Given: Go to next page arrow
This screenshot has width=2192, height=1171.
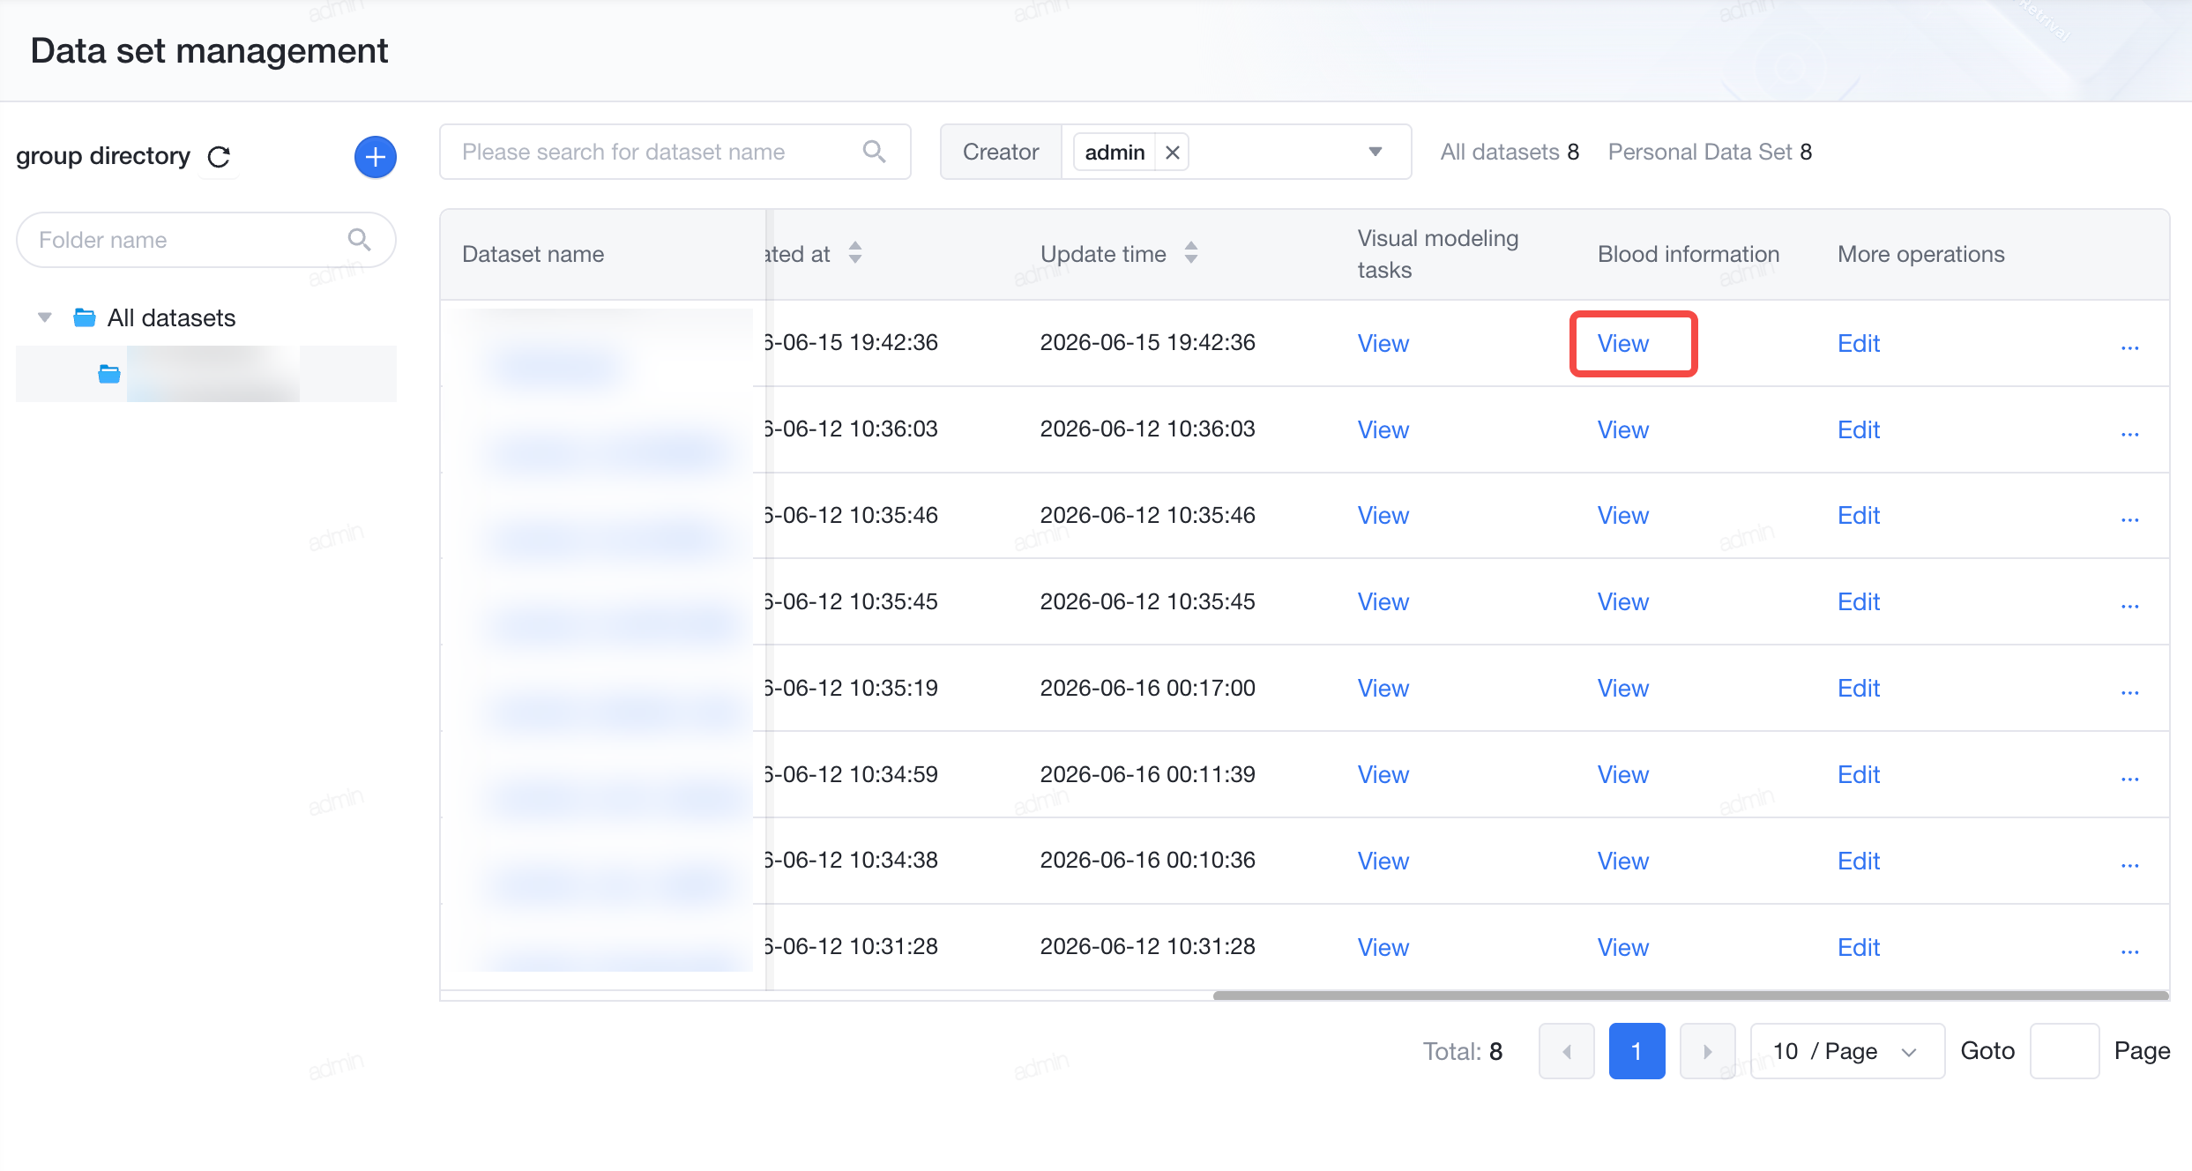Looking at the screenshot, I should [1707, 1051].
